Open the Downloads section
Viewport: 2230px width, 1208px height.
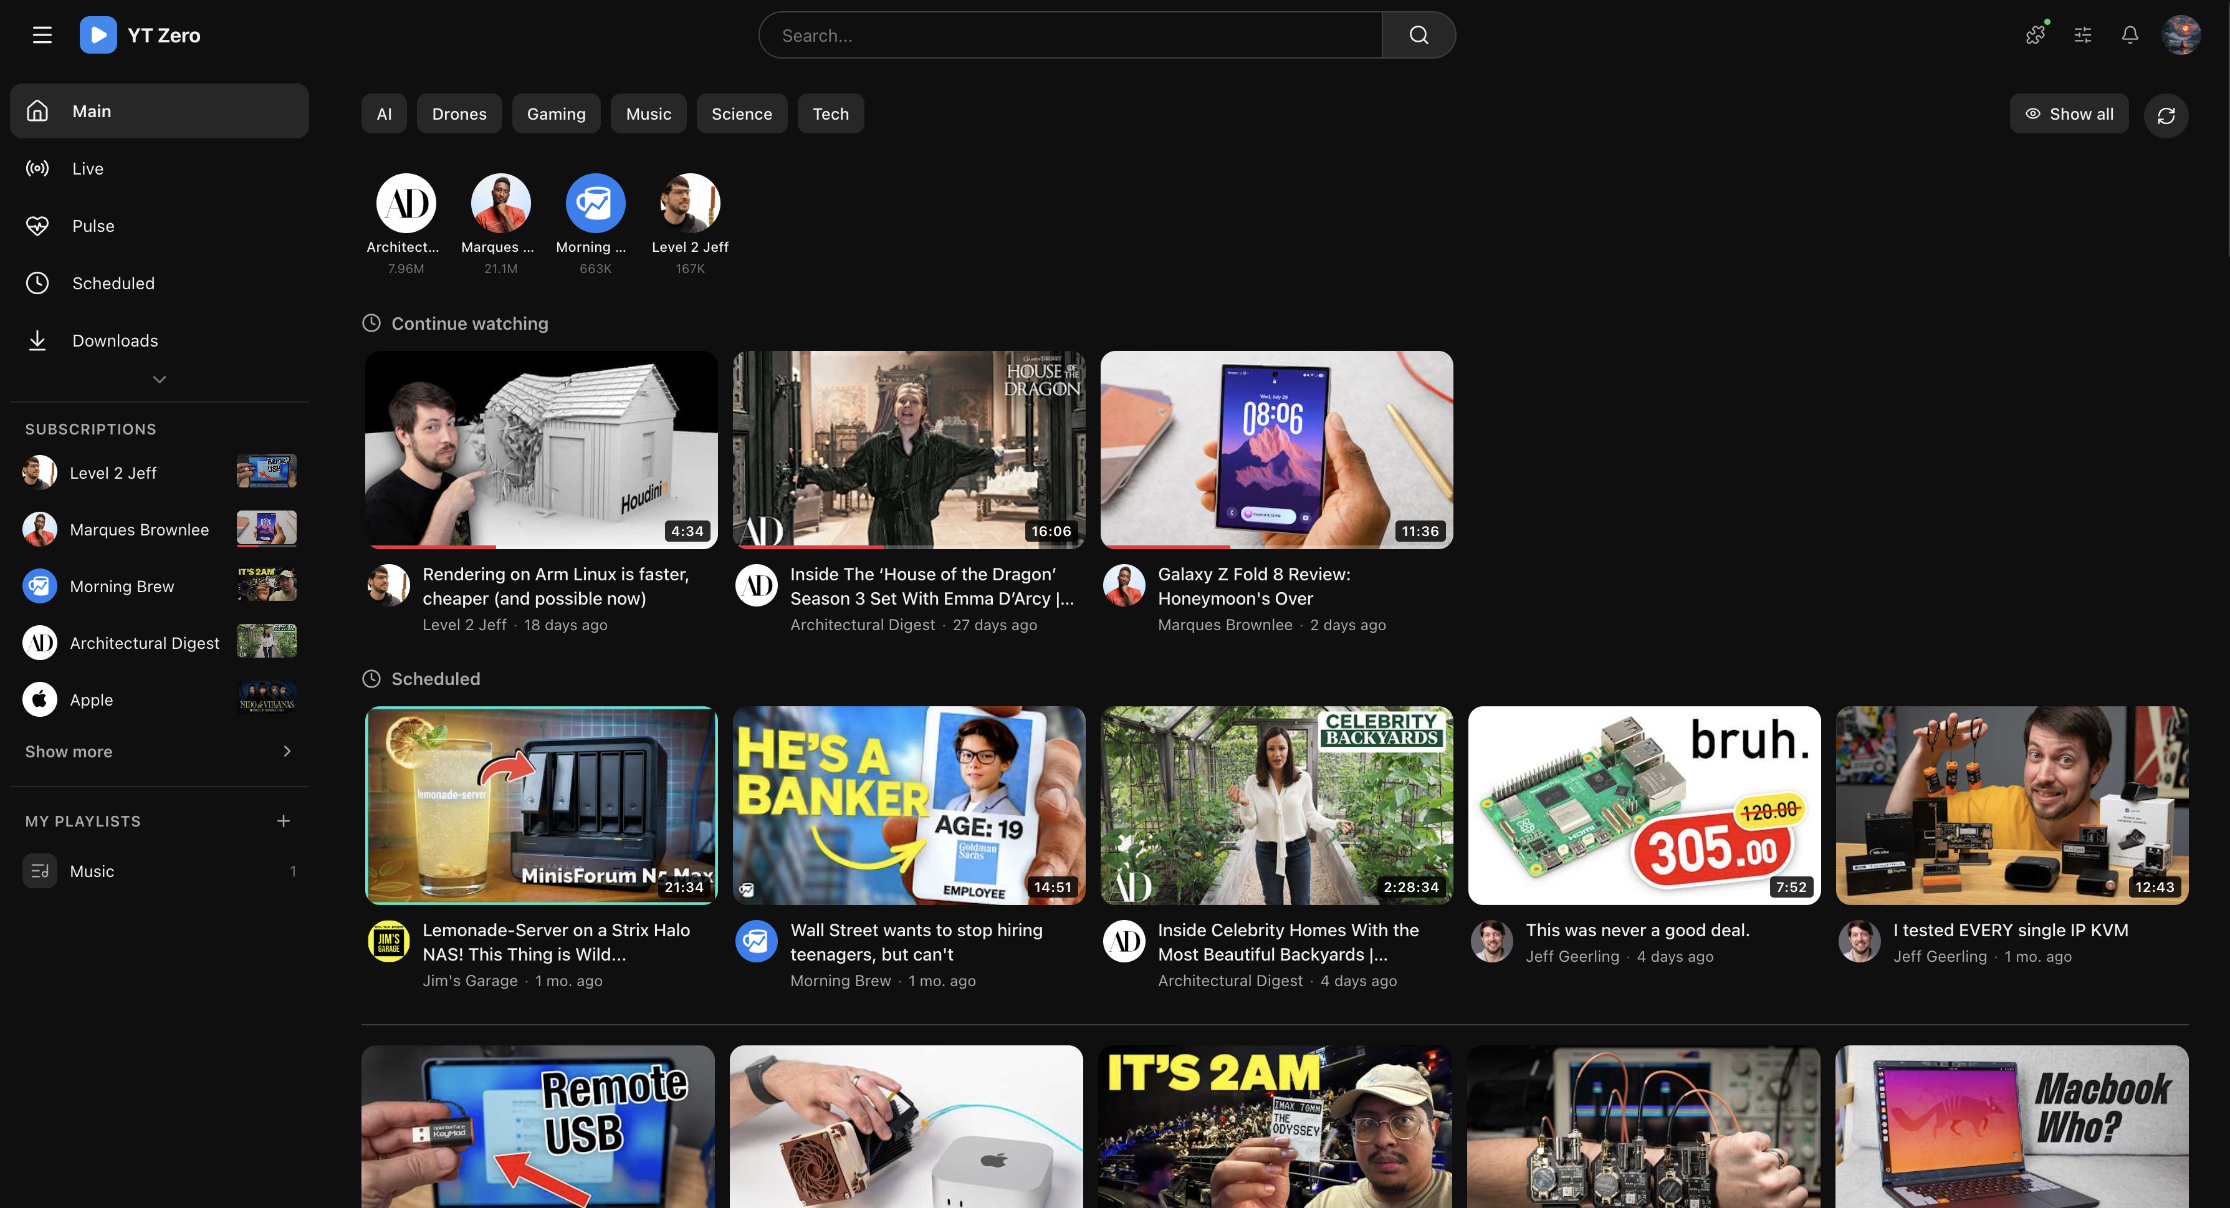click(x=160, y=340)
